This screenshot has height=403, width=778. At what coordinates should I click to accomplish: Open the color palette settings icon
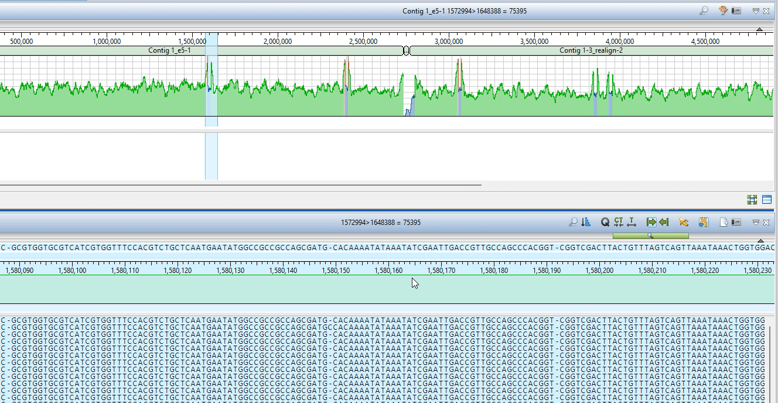(723, 11)
